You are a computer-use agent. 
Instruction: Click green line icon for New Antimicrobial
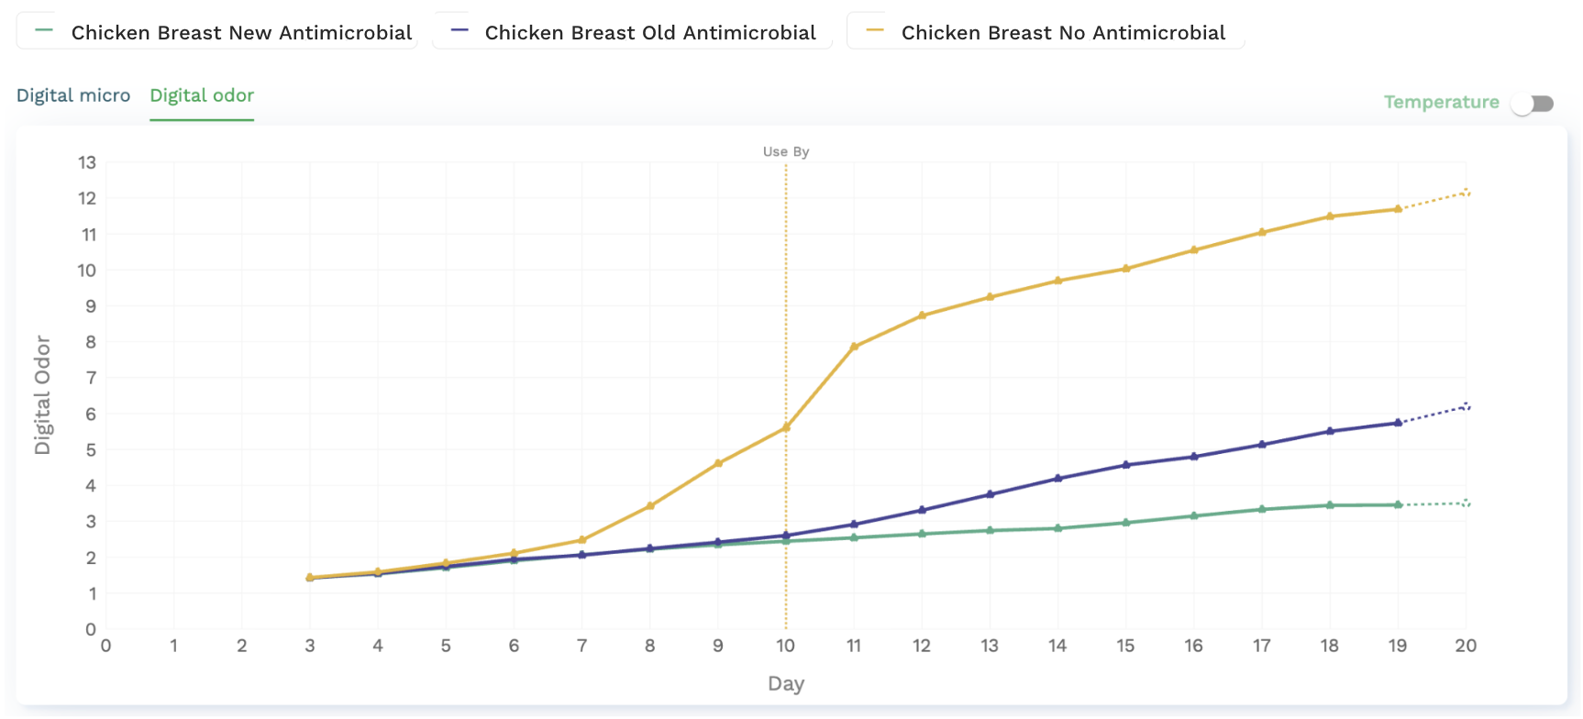(44, 31)
